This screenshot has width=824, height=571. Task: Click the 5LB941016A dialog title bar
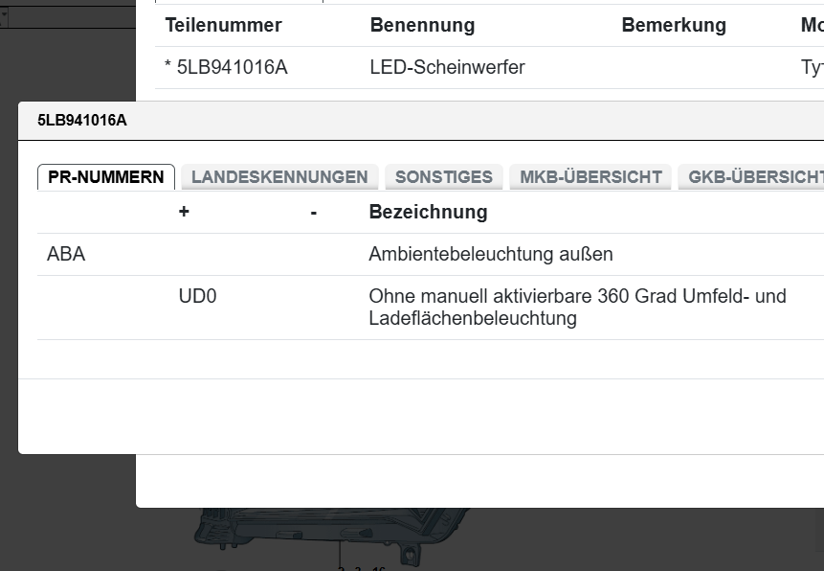383,121
